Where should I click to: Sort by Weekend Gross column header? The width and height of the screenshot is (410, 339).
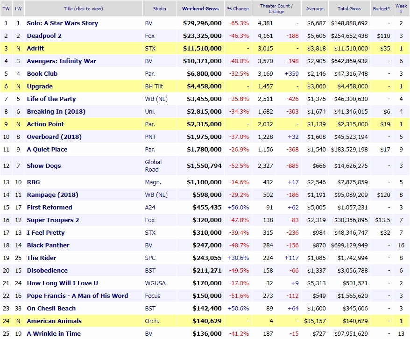tap(200, 8)
